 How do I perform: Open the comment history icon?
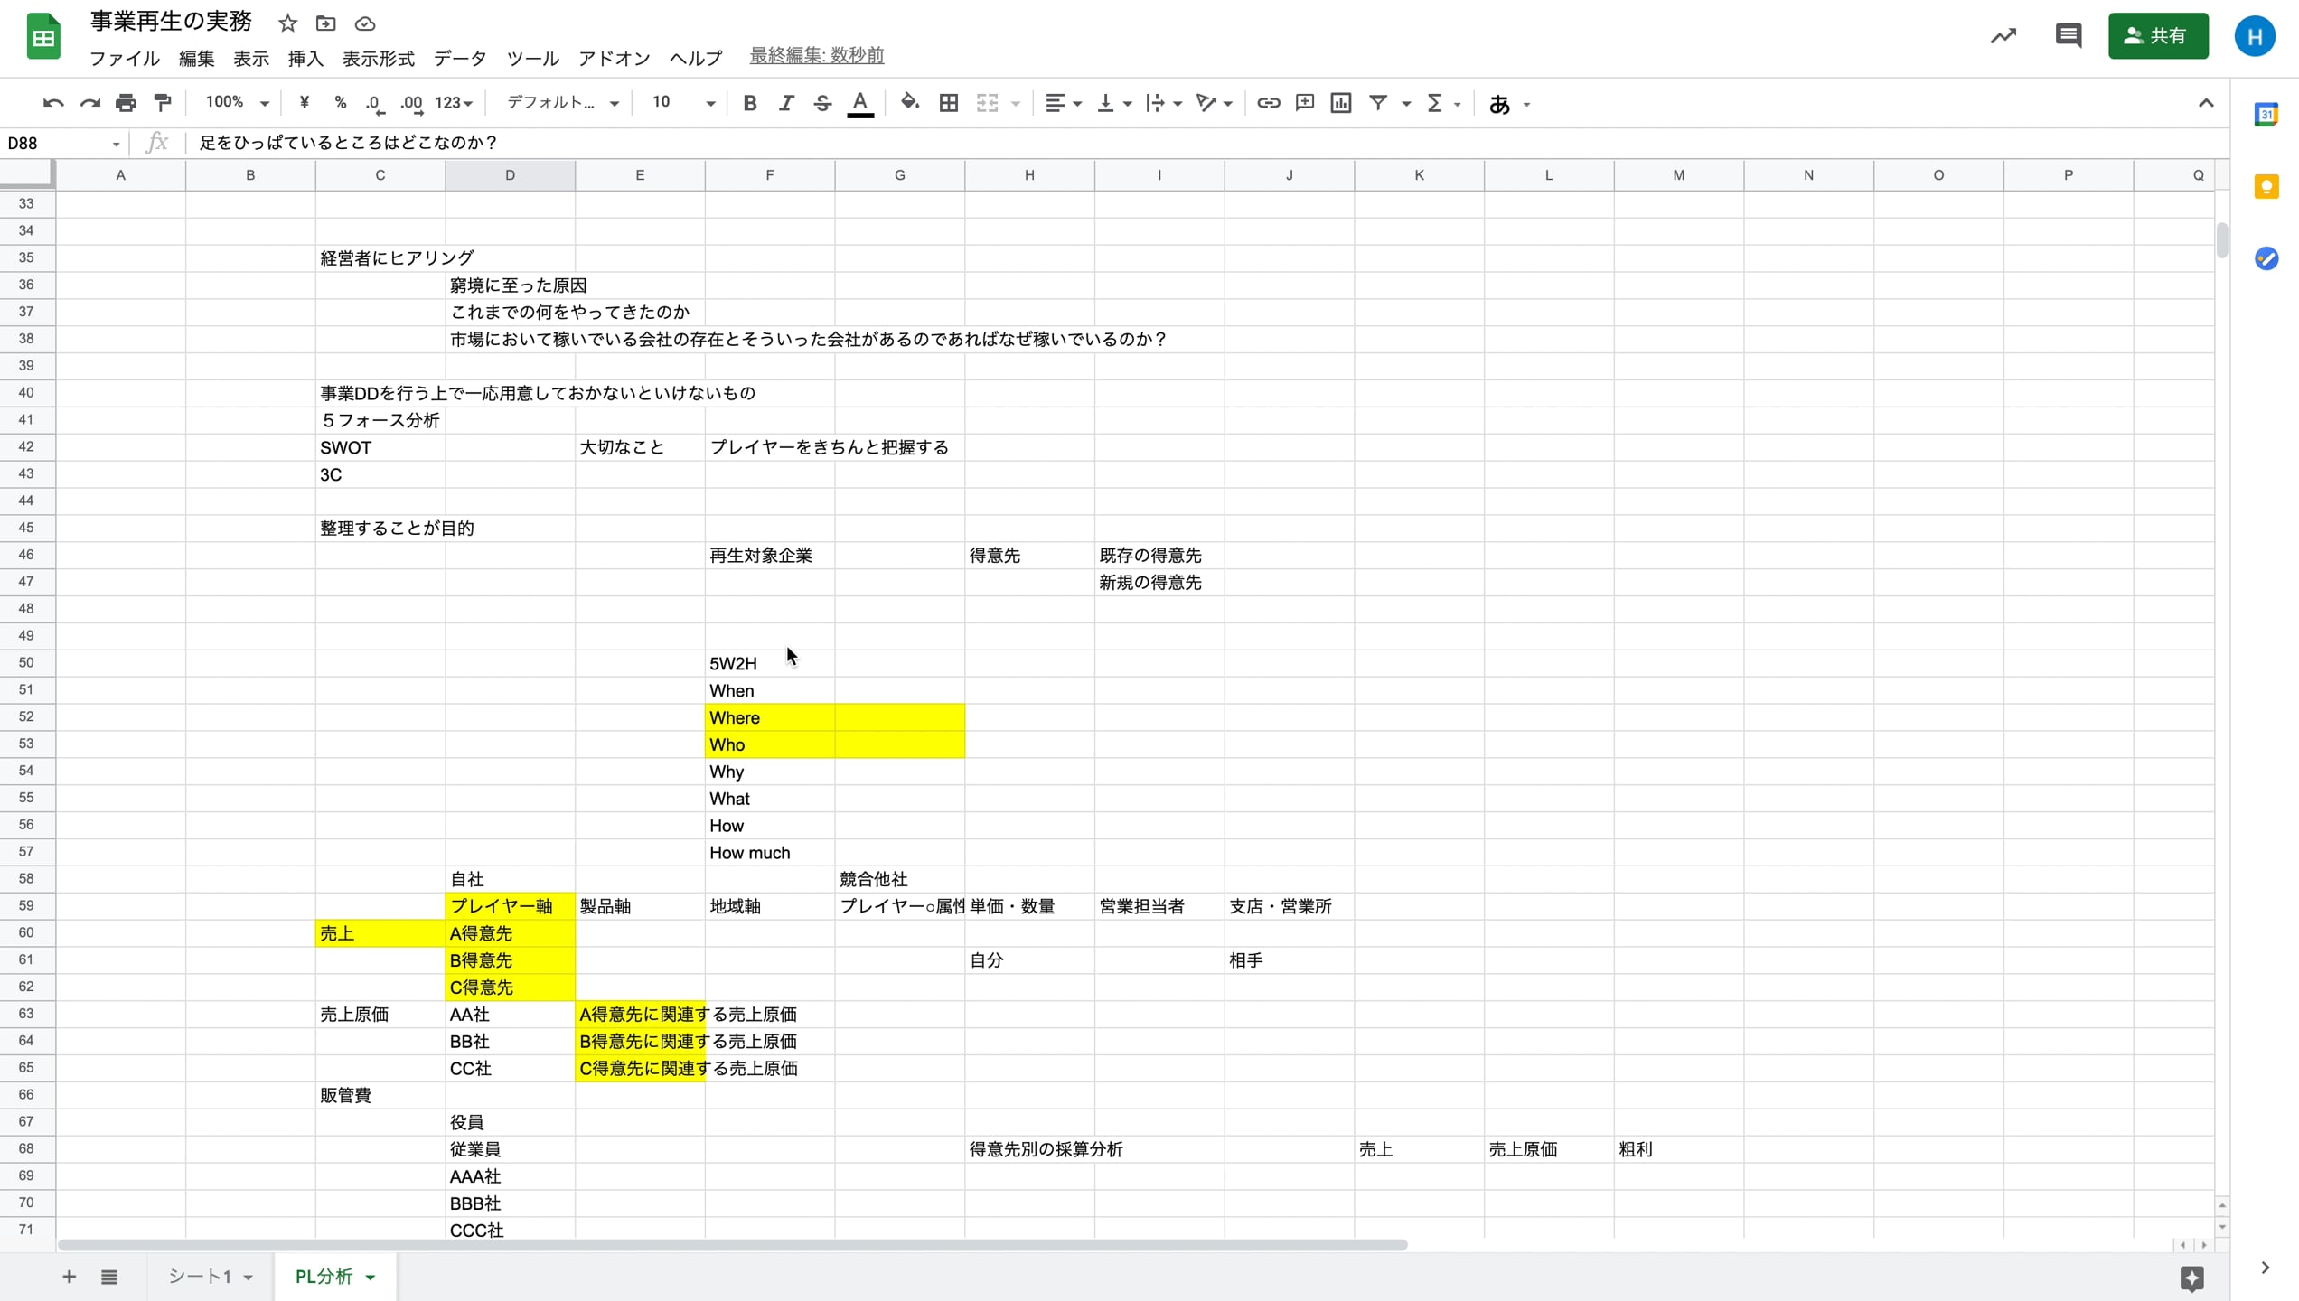[2068, 36]
